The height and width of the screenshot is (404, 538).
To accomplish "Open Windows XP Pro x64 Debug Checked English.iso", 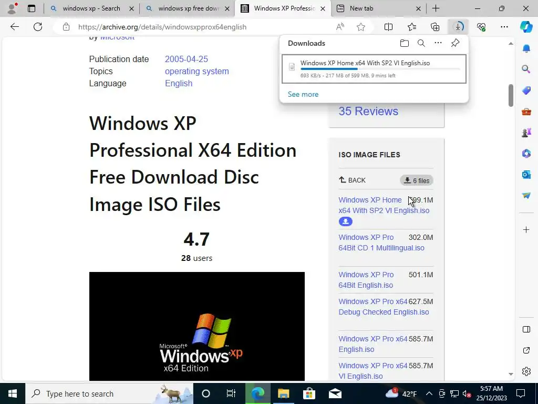I will 384,307.
